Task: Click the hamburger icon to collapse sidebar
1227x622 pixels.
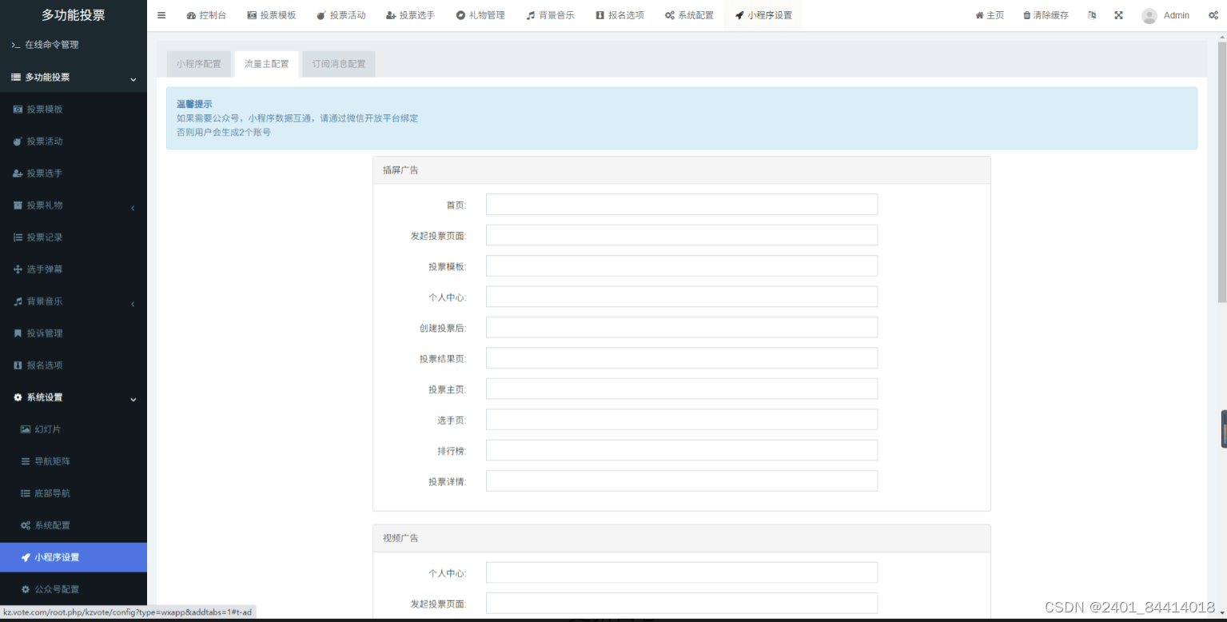Action: [161, 14]
